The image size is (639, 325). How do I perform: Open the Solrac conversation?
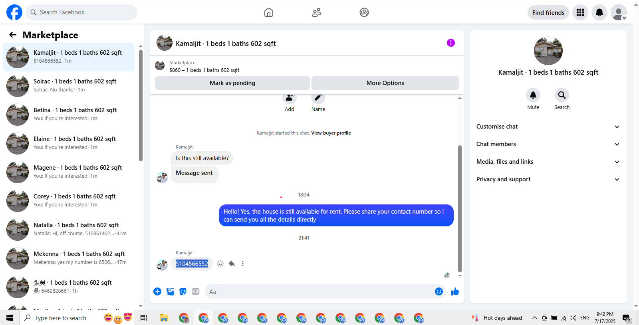click(69, 86)
